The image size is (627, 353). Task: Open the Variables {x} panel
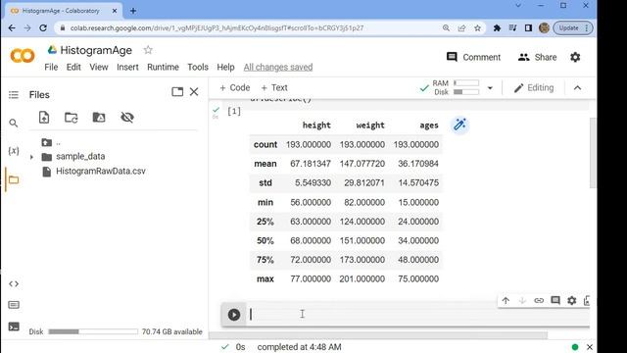[x=14, y=151]
